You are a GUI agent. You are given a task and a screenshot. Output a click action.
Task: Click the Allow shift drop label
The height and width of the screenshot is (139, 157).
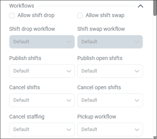click(36, 15)
